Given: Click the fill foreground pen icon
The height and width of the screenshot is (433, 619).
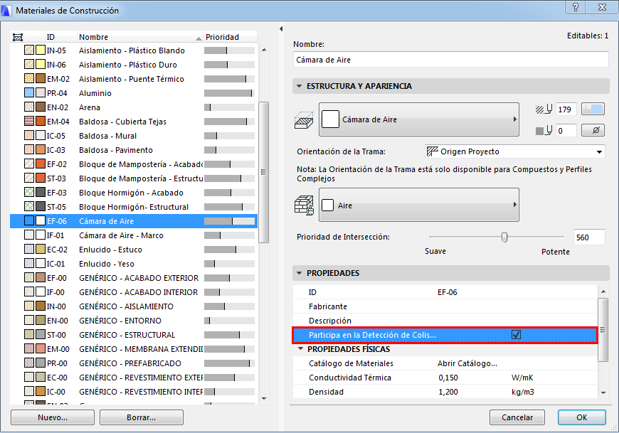Looking at the screenshot, I should 544,109.
